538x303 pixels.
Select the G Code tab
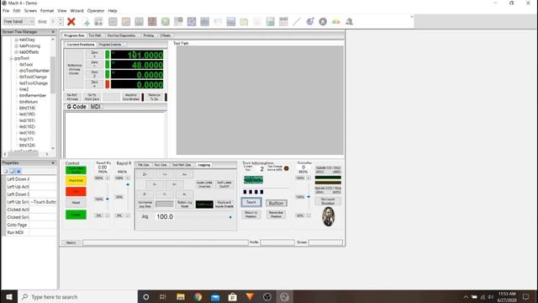(76, 107)
